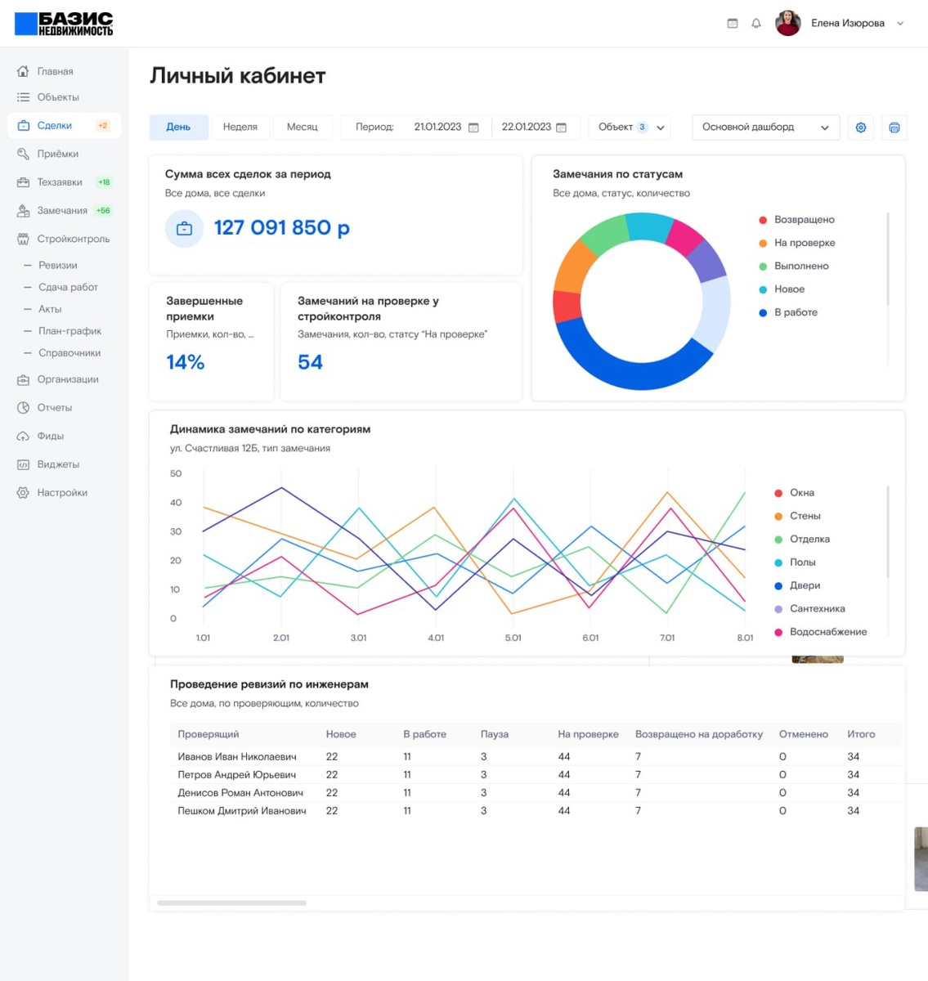Image resolution: width=928 pixels, height=981 pixels.
Task: Open Главная menu item
Action: coord(55,71)
